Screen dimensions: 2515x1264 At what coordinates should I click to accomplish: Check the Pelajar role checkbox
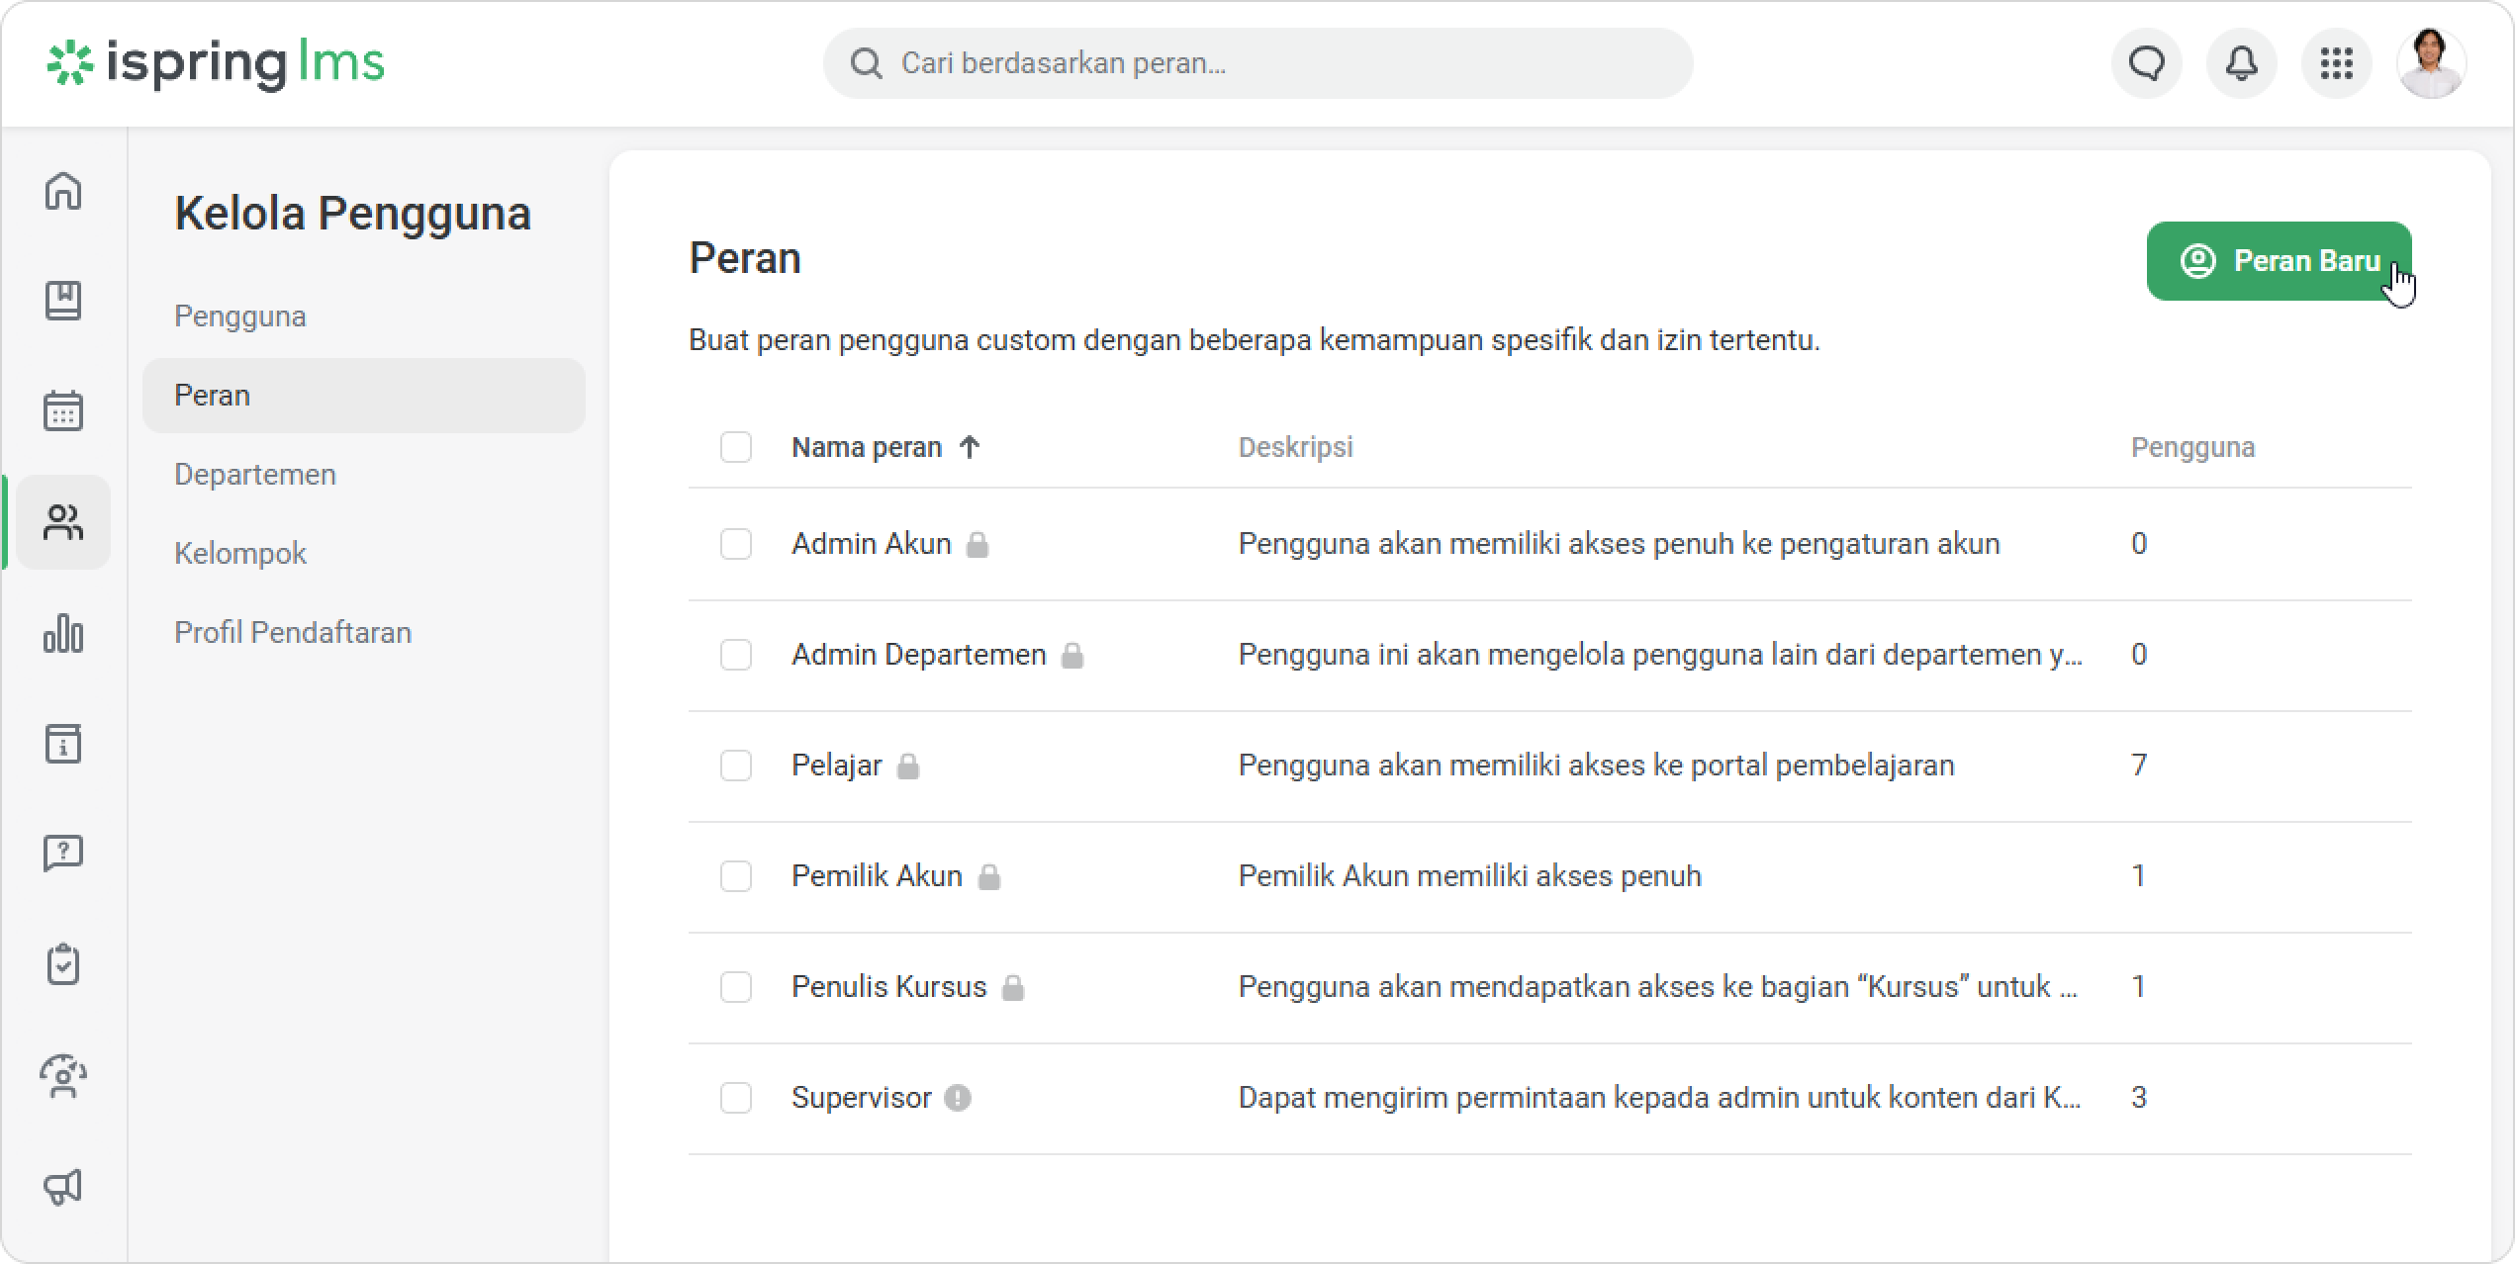pyautogui.click(x=736, y=766)
